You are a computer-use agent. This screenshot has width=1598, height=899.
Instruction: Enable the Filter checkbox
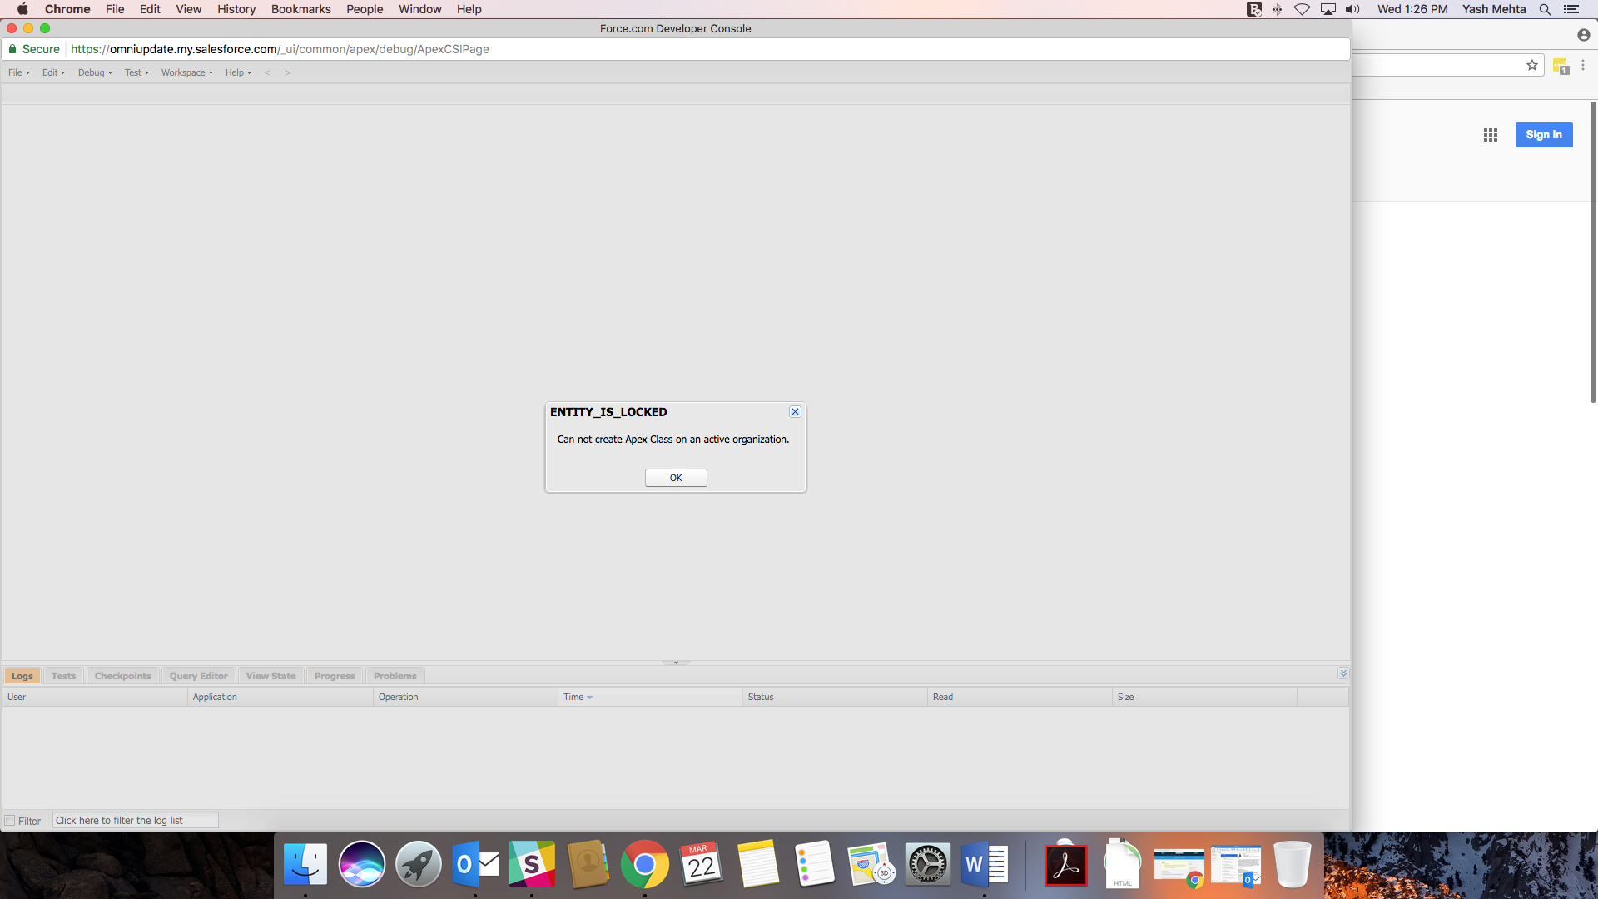coord(10,821)
